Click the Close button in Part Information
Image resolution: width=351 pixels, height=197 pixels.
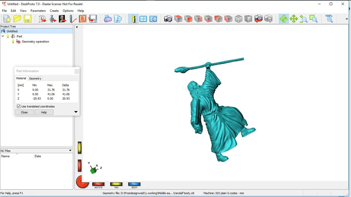click(x=24, y=112)
